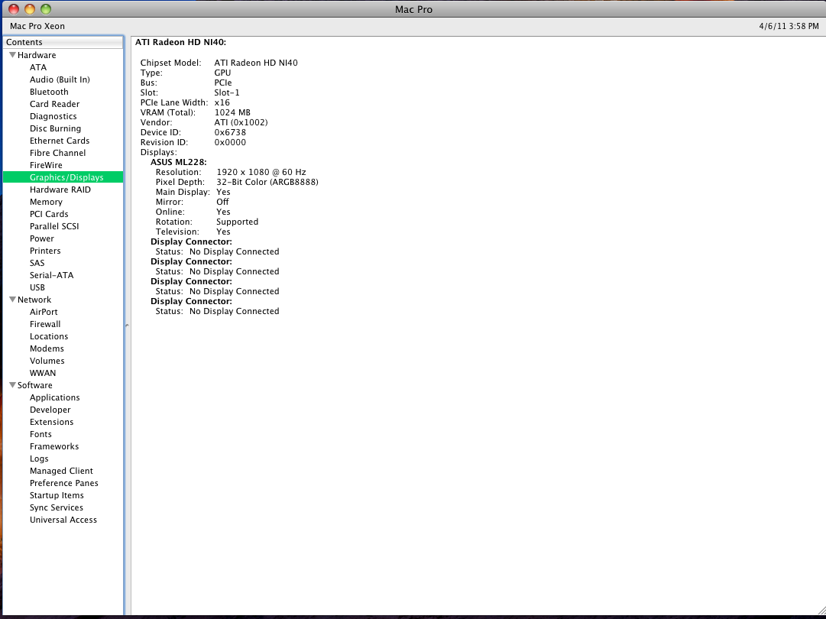Open Developer software entry
The height and width of the screenshot is (619, 826).
(50, 410)
